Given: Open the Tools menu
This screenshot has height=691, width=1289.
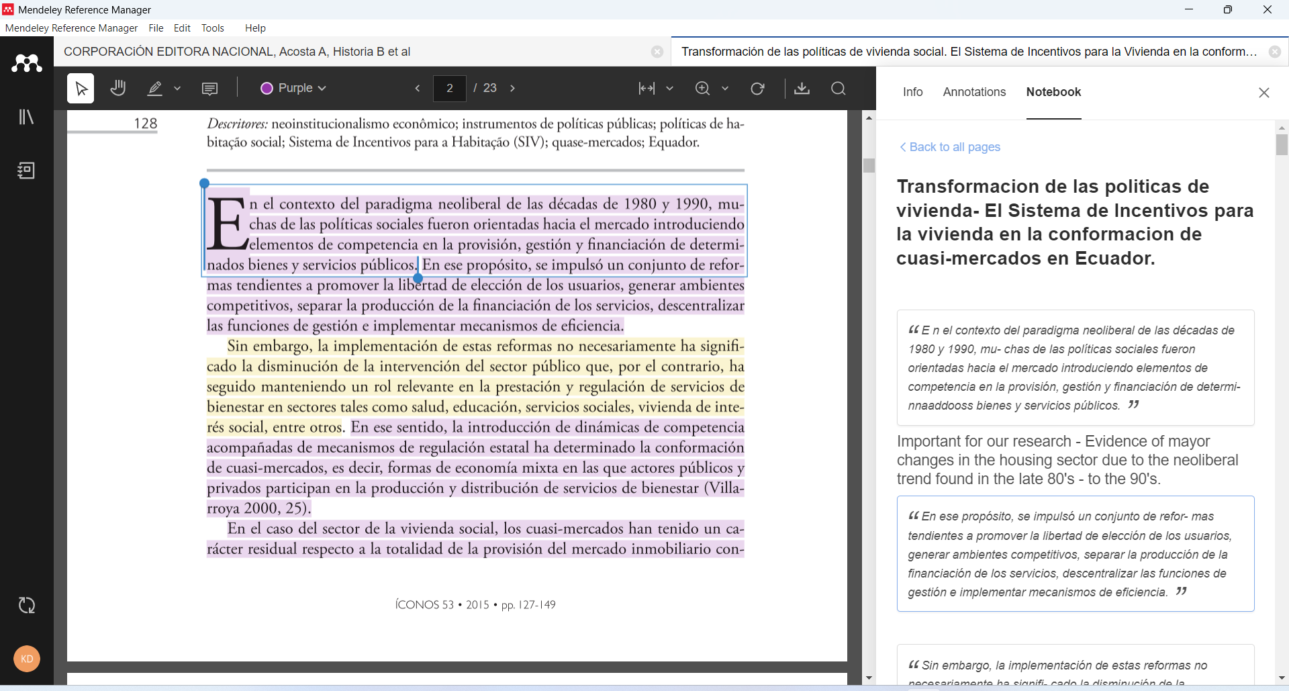Looking at the screenshot, I should pos(213,28).
